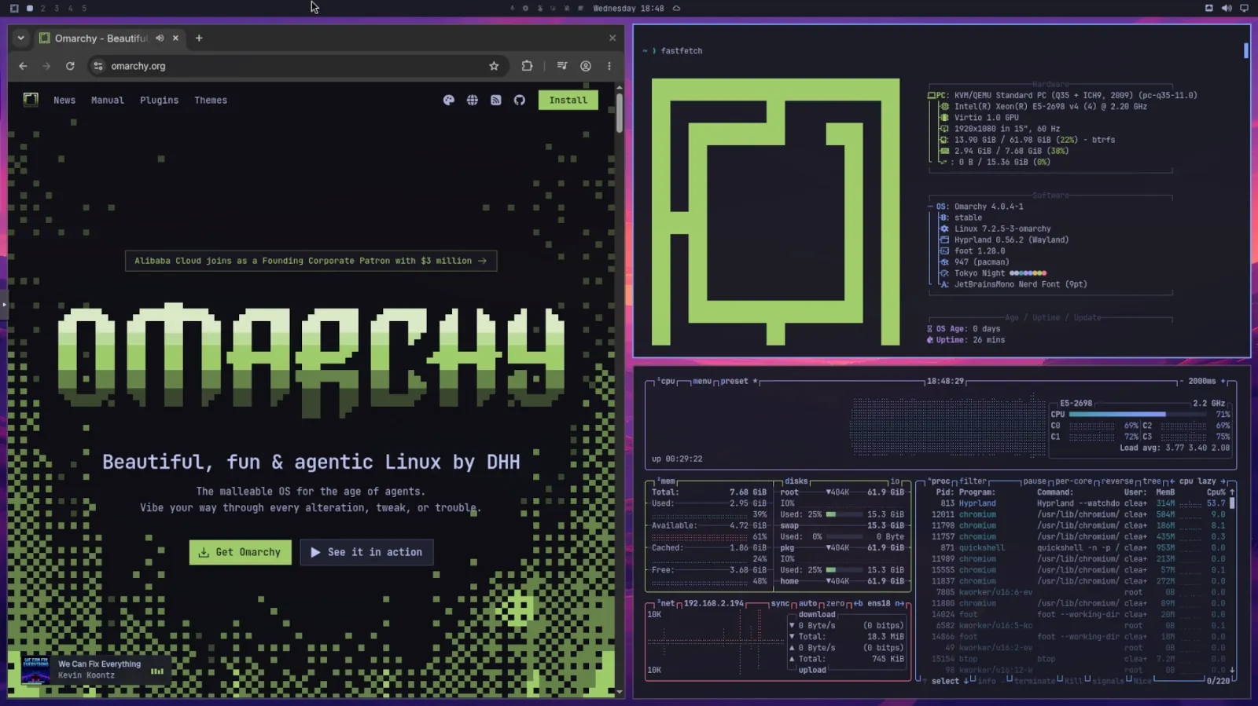Open the Omarchy menu icon in top bar
This screenshot has height=706, width=1258.
14,8
